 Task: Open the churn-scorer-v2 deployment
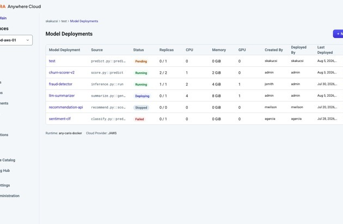coord(62,72)
